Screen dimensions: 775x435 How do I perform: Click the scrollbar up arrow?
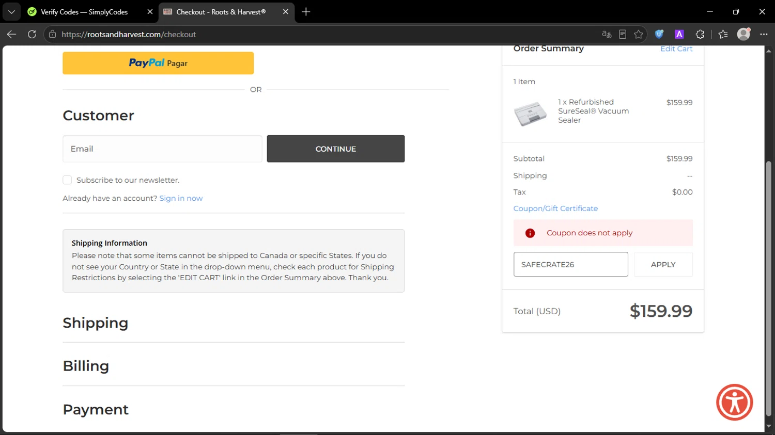tap(768, 51)
